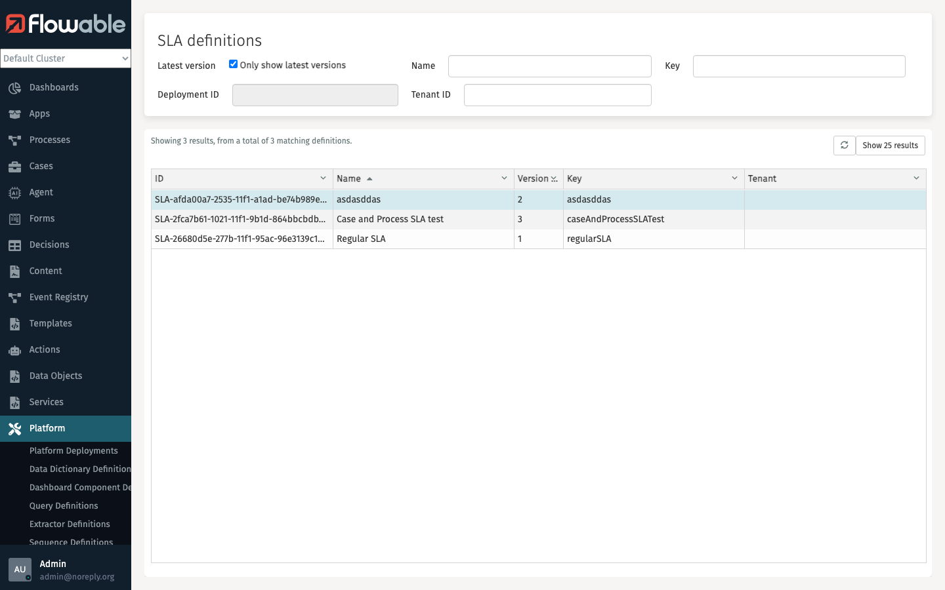This screenshot has height=590, width=945.
Task: Focus the Name filter input field
Action: tap(549, 66)
